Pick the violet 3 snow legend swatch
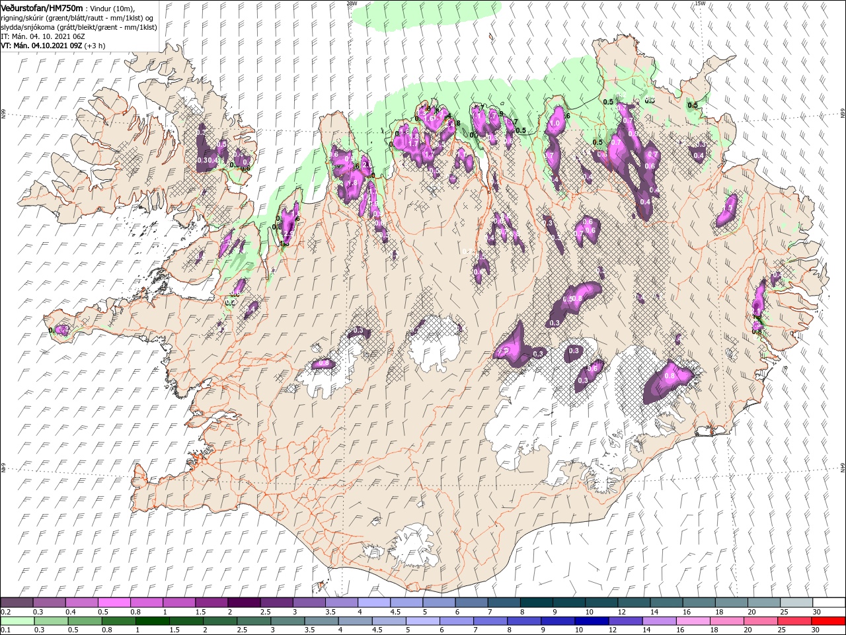Screen dimensions: 846x635 click(309, 602)
